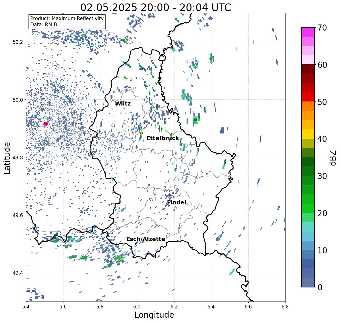Viewport: 340px width, 322px height.
Task: Click the bright red colorbar segment above 50
Action: pos(308,97)
